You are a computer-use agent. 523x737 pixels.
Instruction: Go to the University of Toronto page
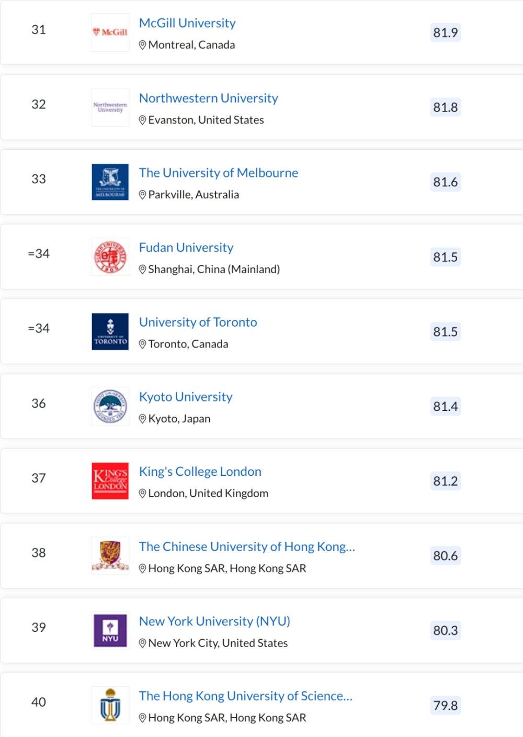(198, 322)
